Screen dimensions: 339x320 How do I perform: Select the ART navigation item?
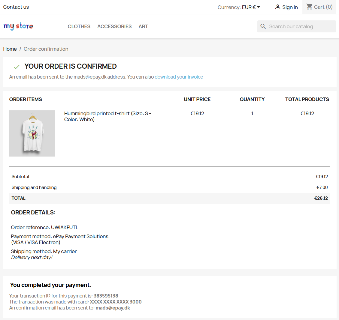[x=143, y=26]
